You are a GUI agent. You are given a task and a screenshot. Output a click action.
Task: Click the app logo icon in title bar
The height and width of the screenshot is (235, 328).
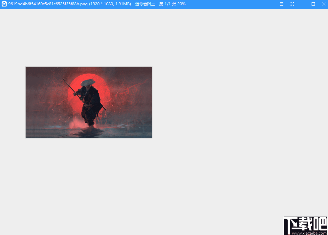click(4, 4)
